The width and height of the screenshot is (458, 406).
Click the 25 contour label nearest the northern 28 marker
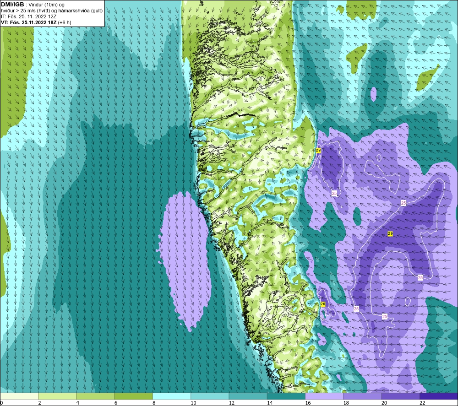coord(334,193)
